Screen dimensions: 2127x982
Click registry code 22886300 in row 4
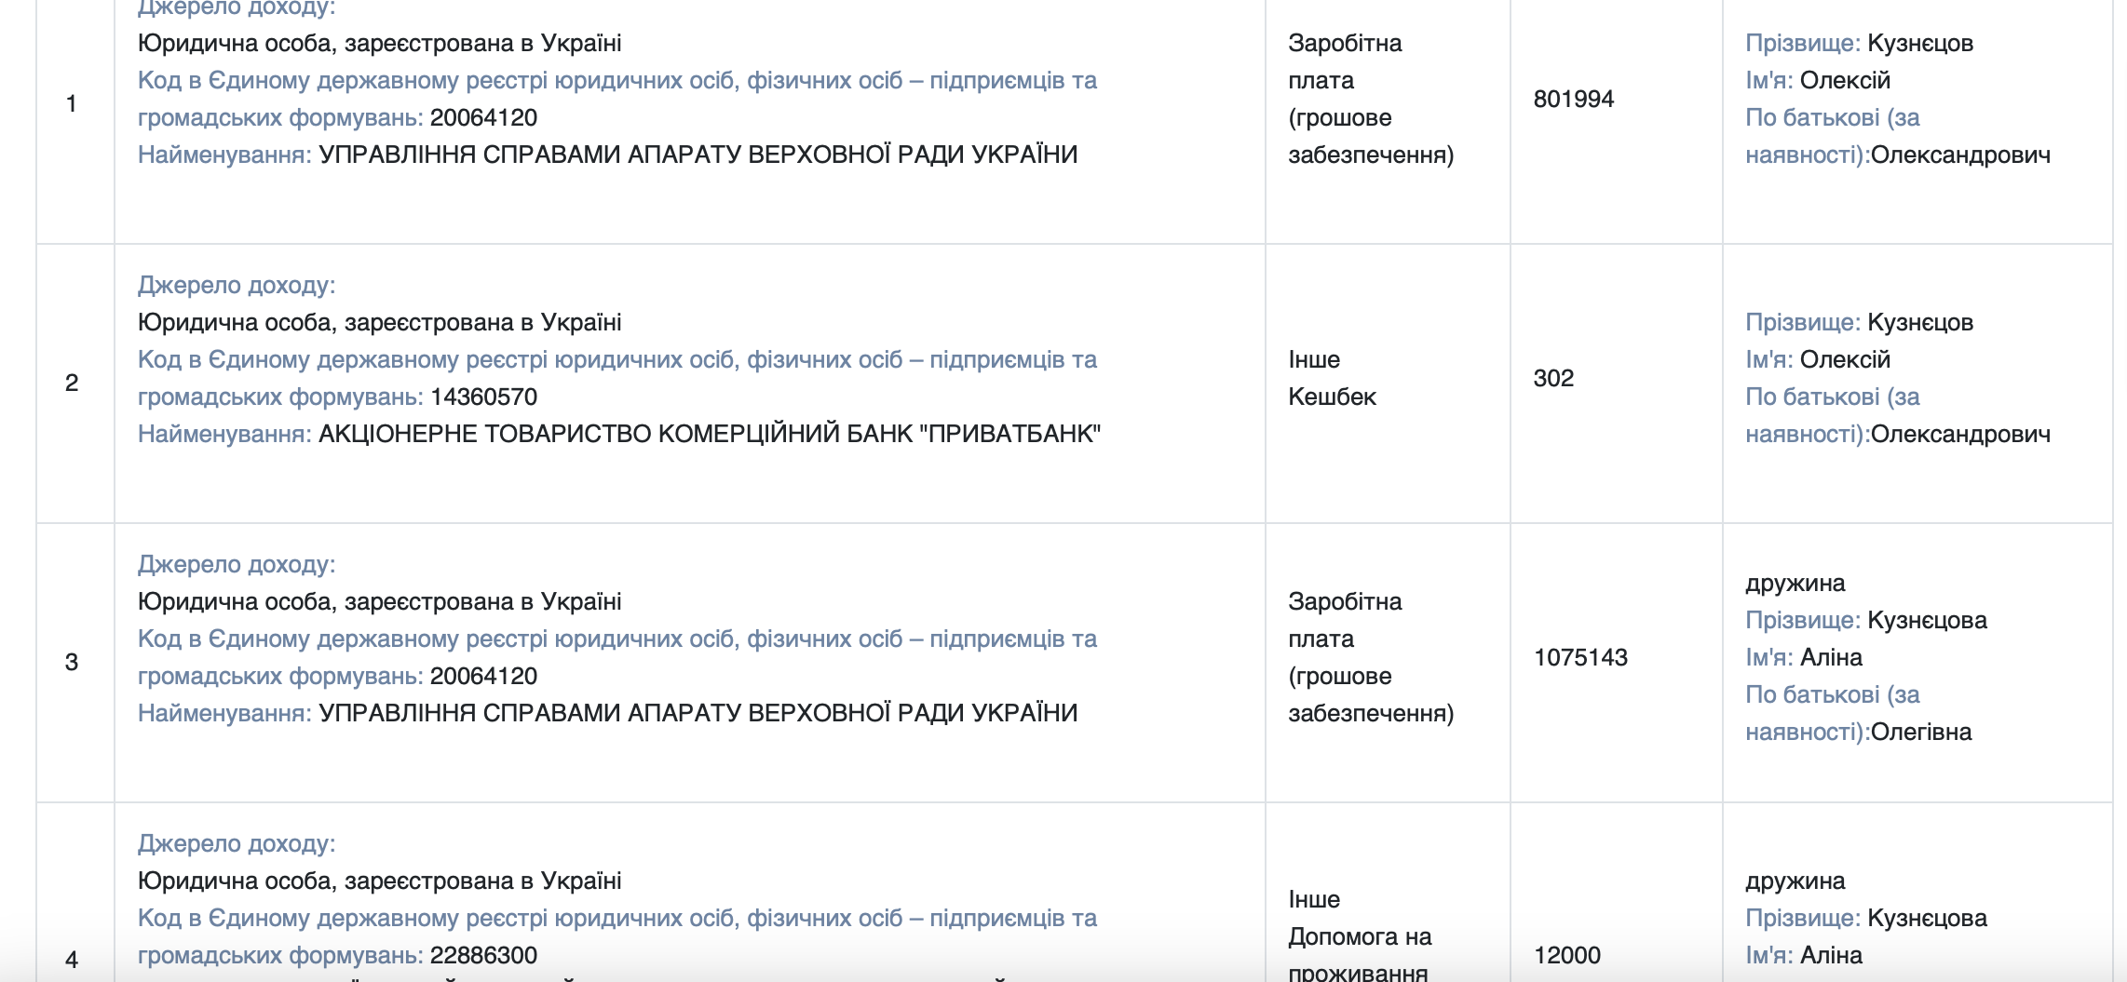click(x=483, y=955)
